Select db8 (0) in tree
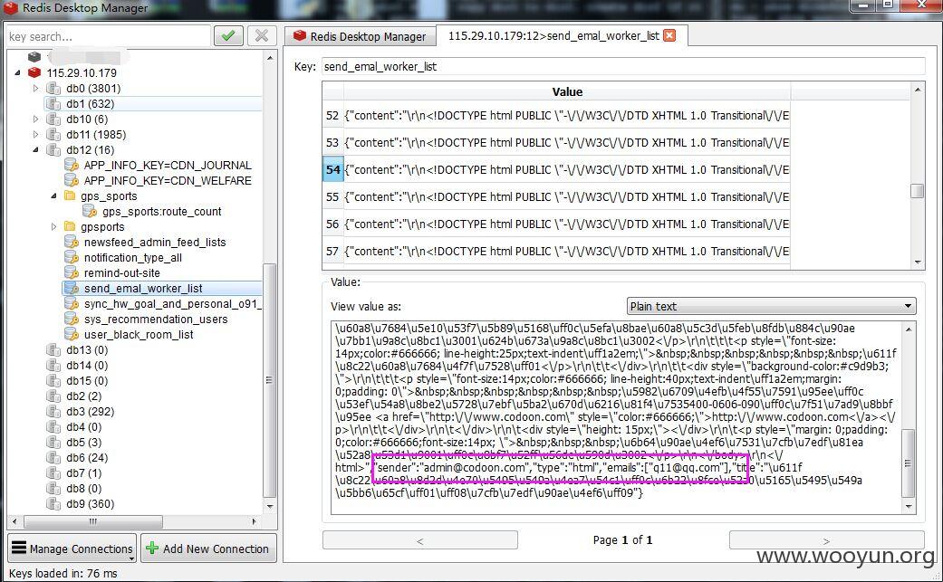 83,488
